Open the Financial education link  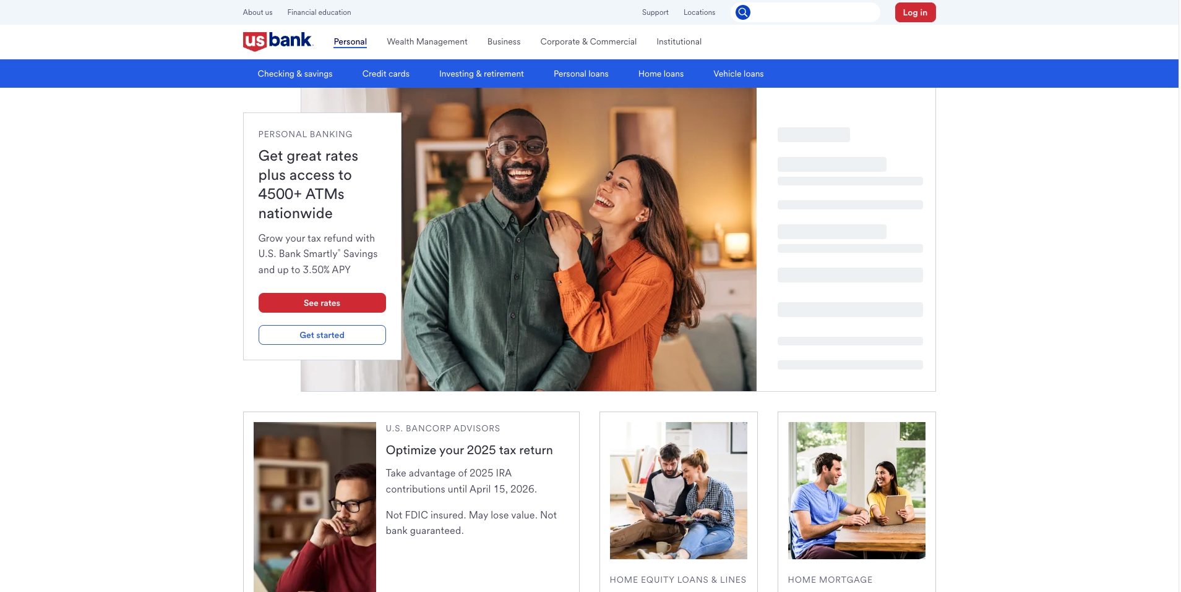coord(319,12)
